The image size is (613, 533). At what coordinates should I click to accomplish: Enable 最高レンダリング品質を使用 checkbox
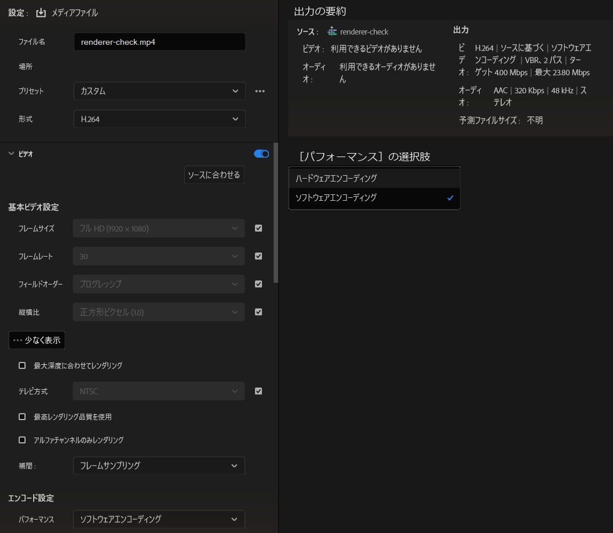(22, 417)
